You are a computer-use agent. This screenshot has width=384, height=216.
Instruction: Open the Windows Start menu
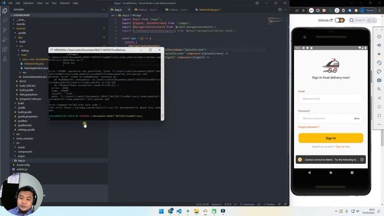tap(161, 211)
